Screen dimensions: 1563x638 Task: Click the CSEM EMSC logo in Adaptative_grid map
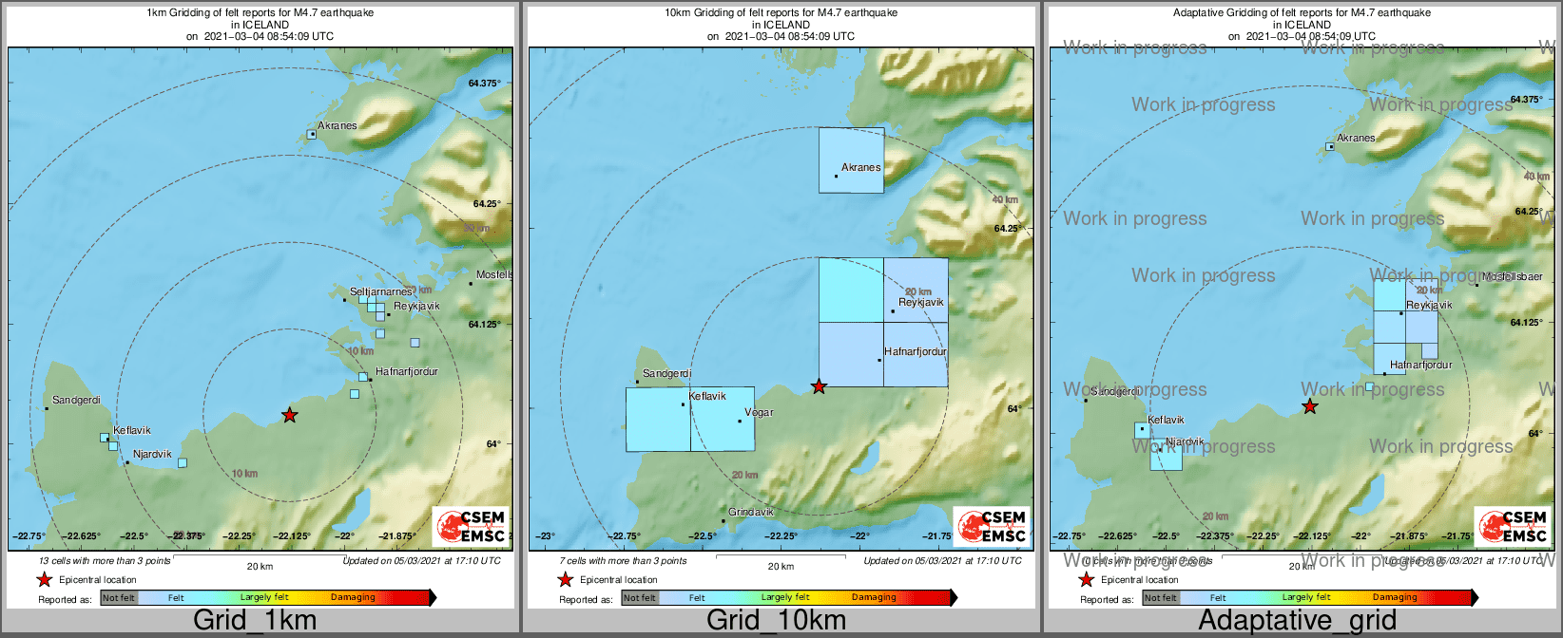(x=1513, y=527)
